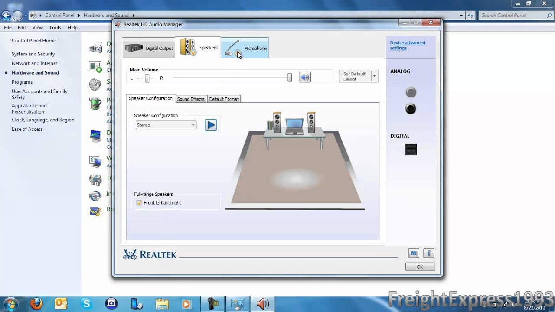The width and height of the screenshot is (555, 312).
Task: Open the Microphone device tab
Action: [245, 48]
